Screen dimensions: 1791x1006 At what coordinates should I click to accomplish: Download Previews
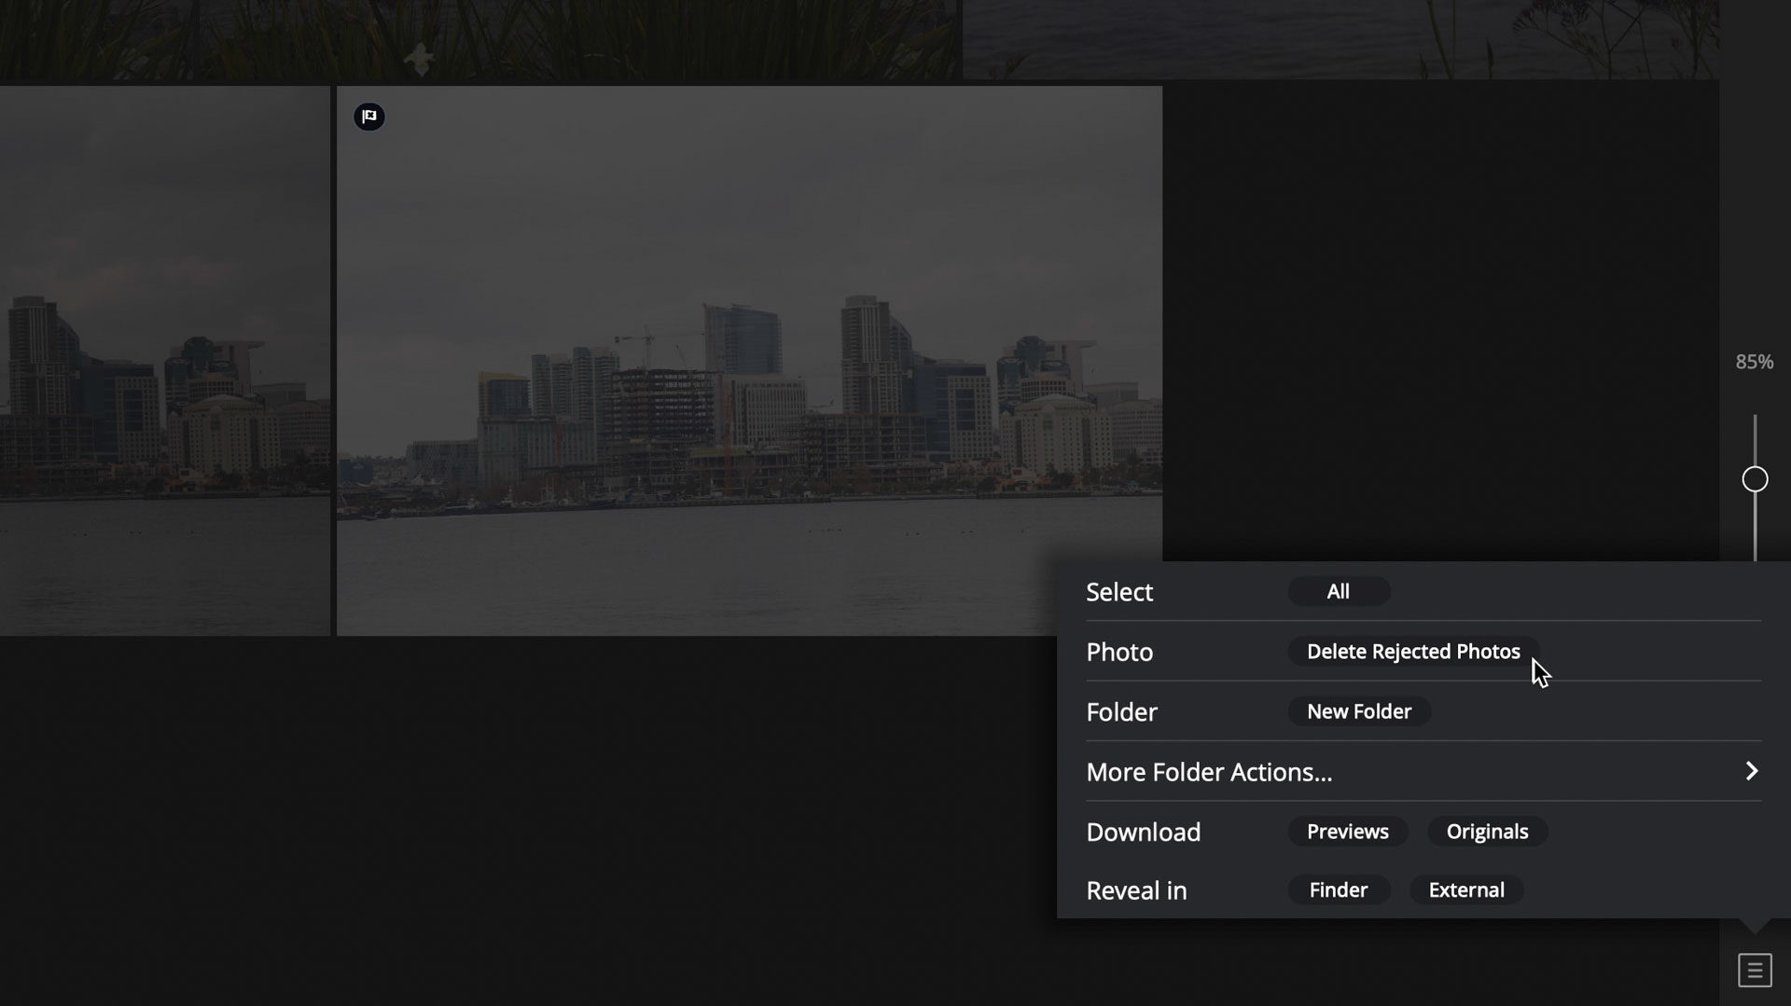click(x=1348, y=832)
